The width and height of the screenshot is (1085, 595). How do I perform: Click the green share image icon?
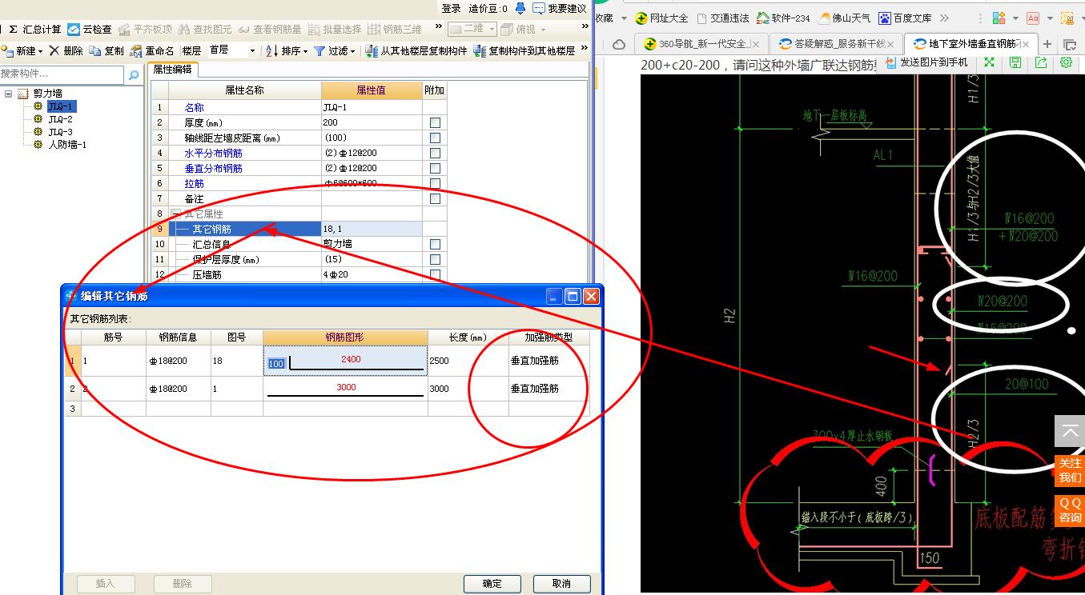coord(1041,62)
